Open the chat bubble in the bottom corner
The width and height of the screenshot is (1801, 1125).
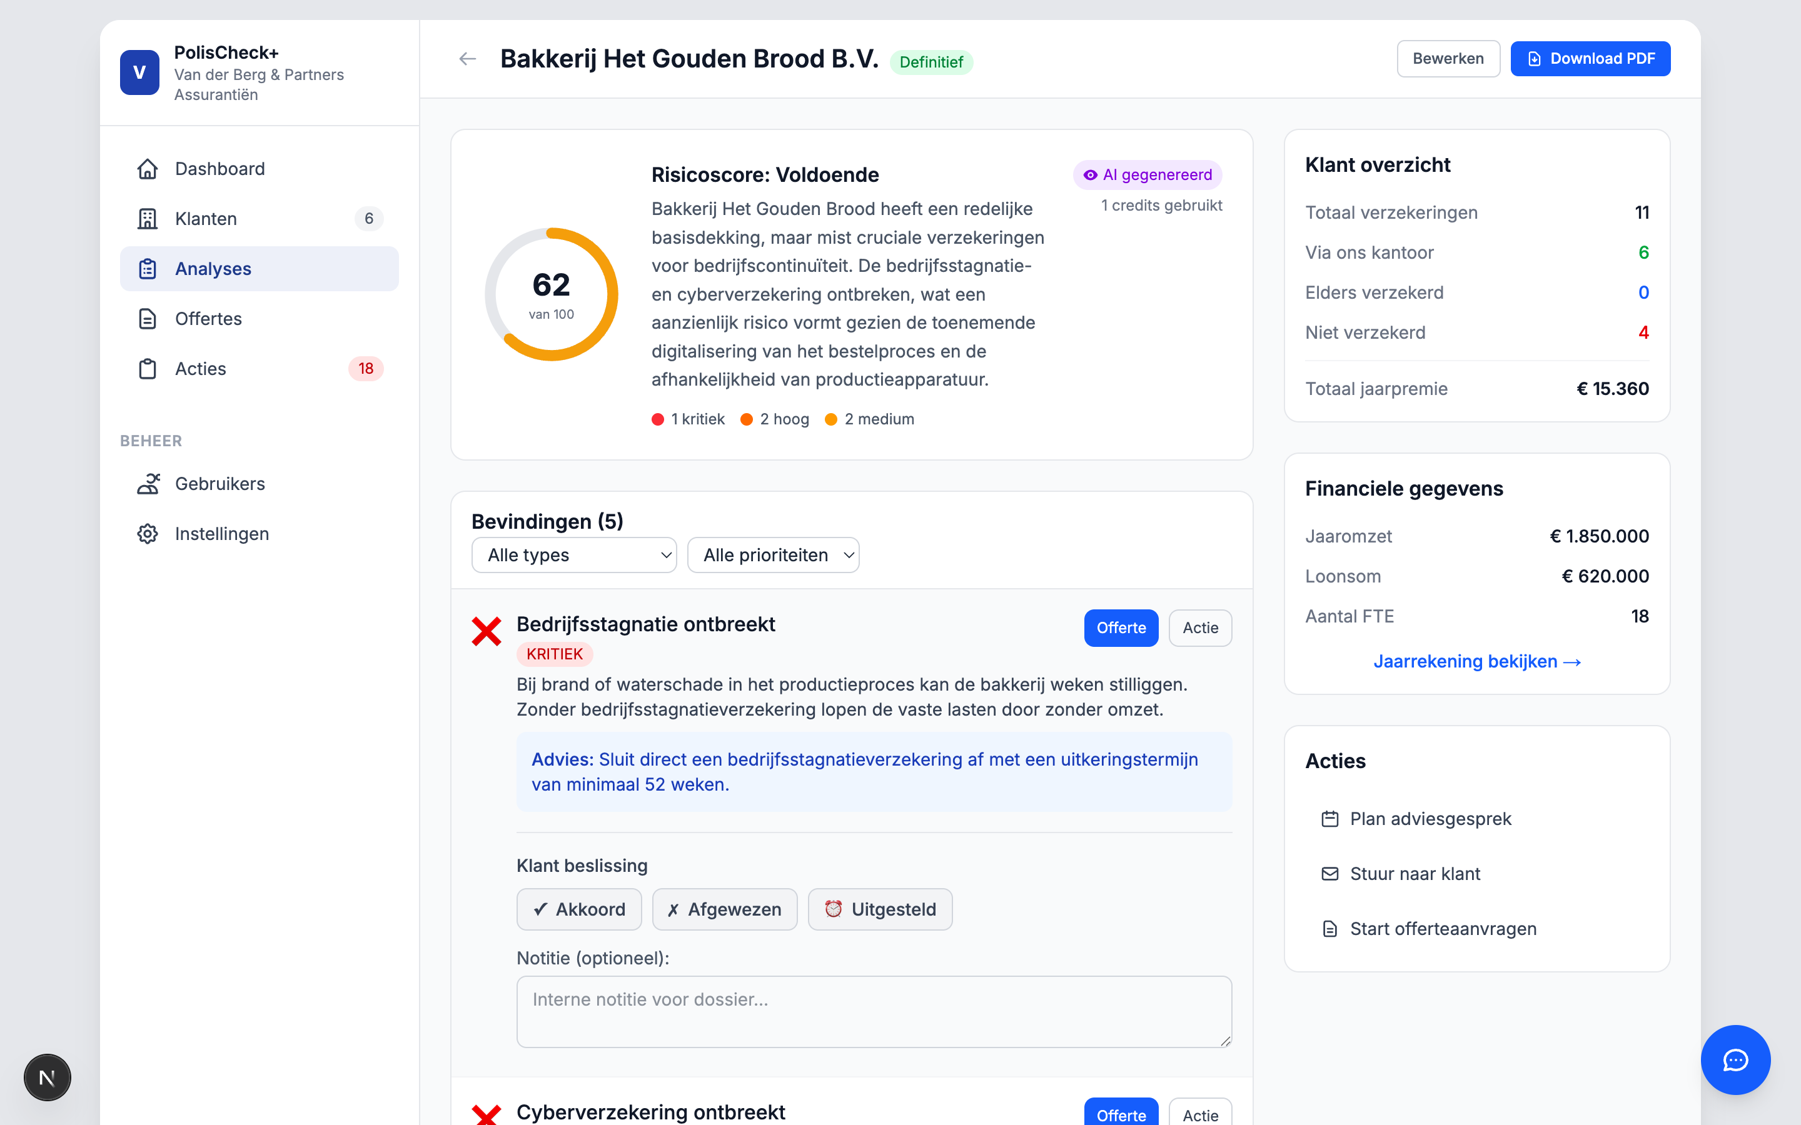pos(1735,1059)
